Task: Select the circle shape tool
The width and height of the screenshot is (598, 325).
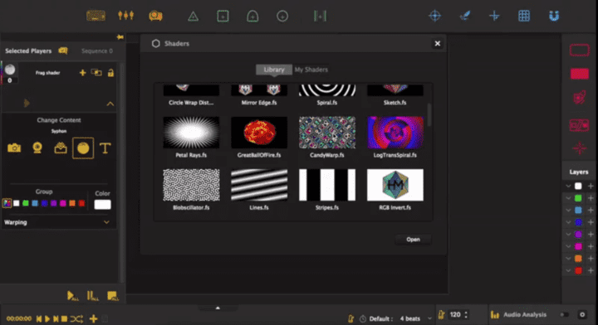Action: click(x=282, y=17)
